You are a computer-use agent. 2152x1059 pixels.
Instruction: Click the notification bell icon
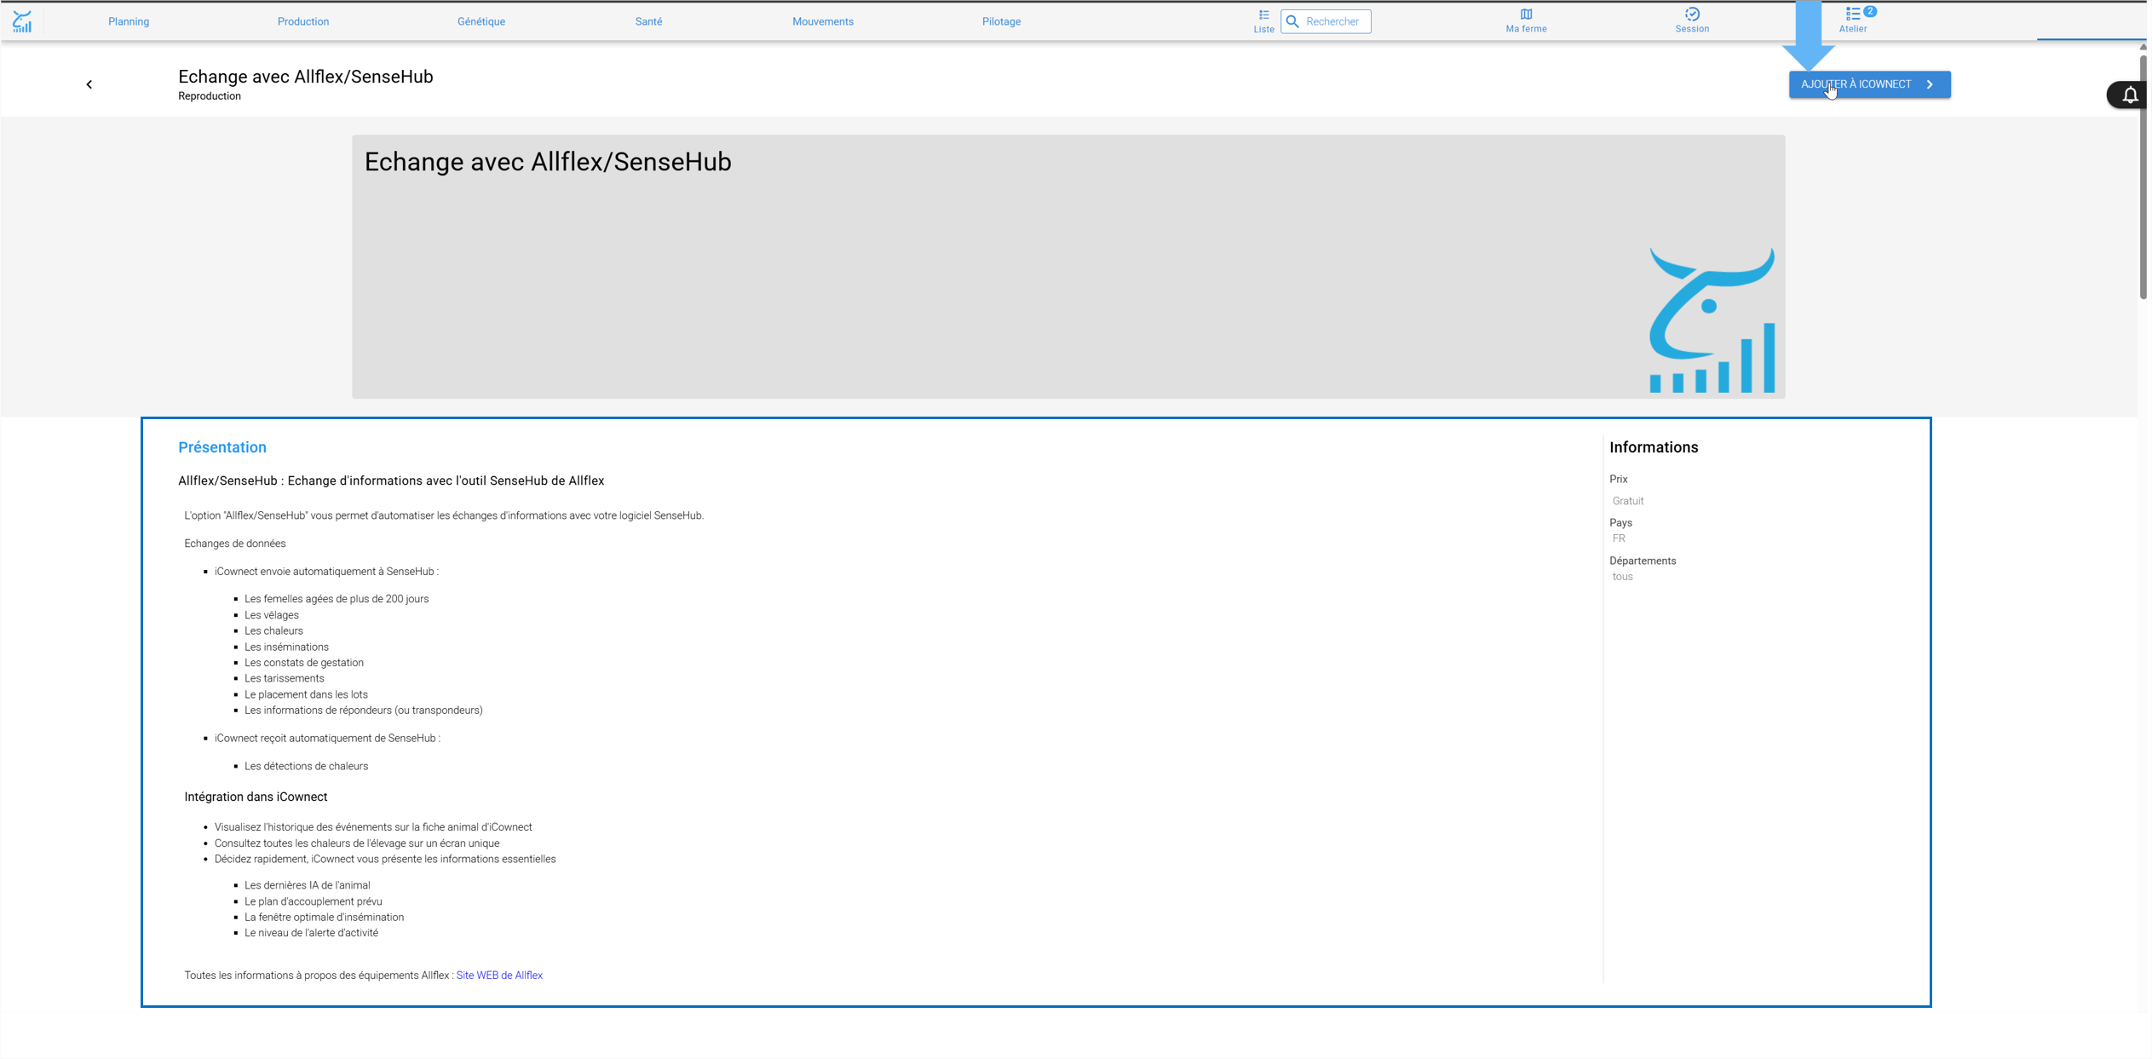[x=2129, y=95]
